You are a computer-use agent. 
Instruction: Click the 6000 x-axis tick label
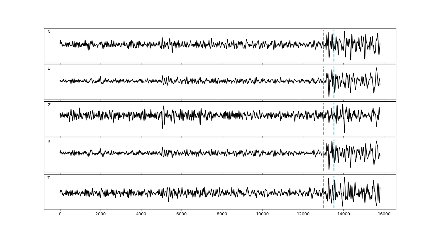[182, 214]
